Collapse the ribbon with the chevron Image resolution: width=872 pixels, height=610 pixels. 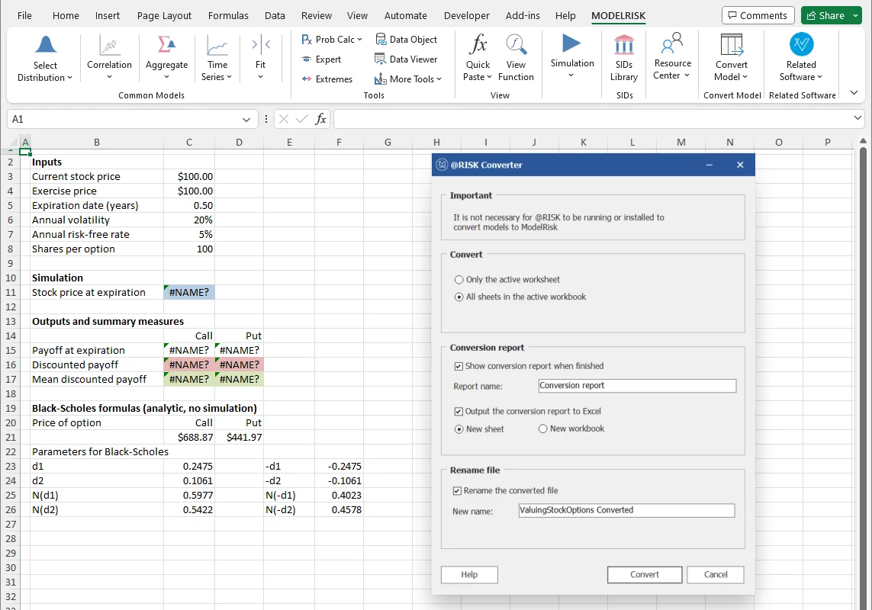(x=854, y=92)
